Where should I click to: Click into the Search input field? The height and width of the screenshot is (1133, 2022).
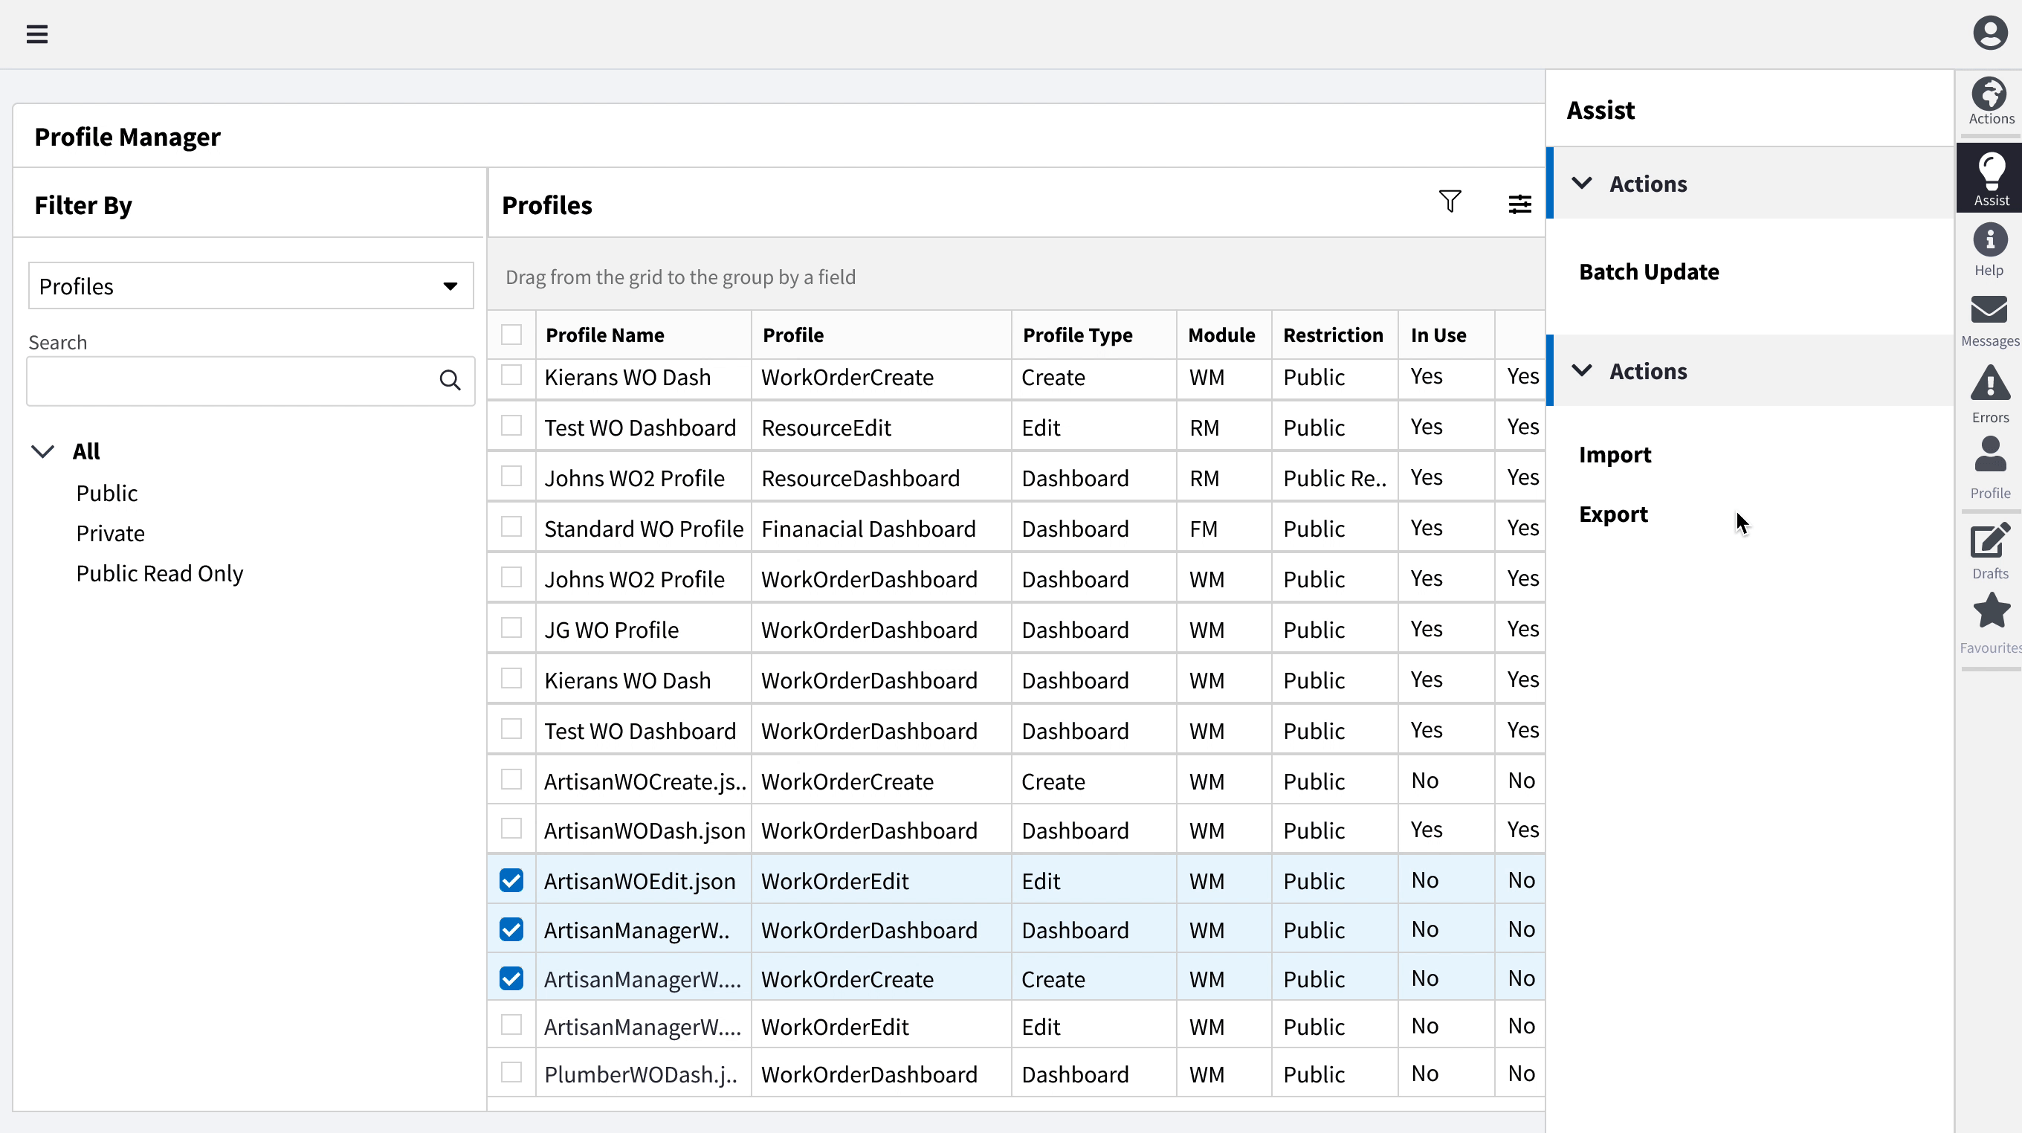click(x=231, y=381)
